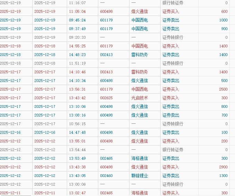Screen dimensions: 235x196
Task: Select the time cell 14:55:25
Action: click(x=77, y=46)
